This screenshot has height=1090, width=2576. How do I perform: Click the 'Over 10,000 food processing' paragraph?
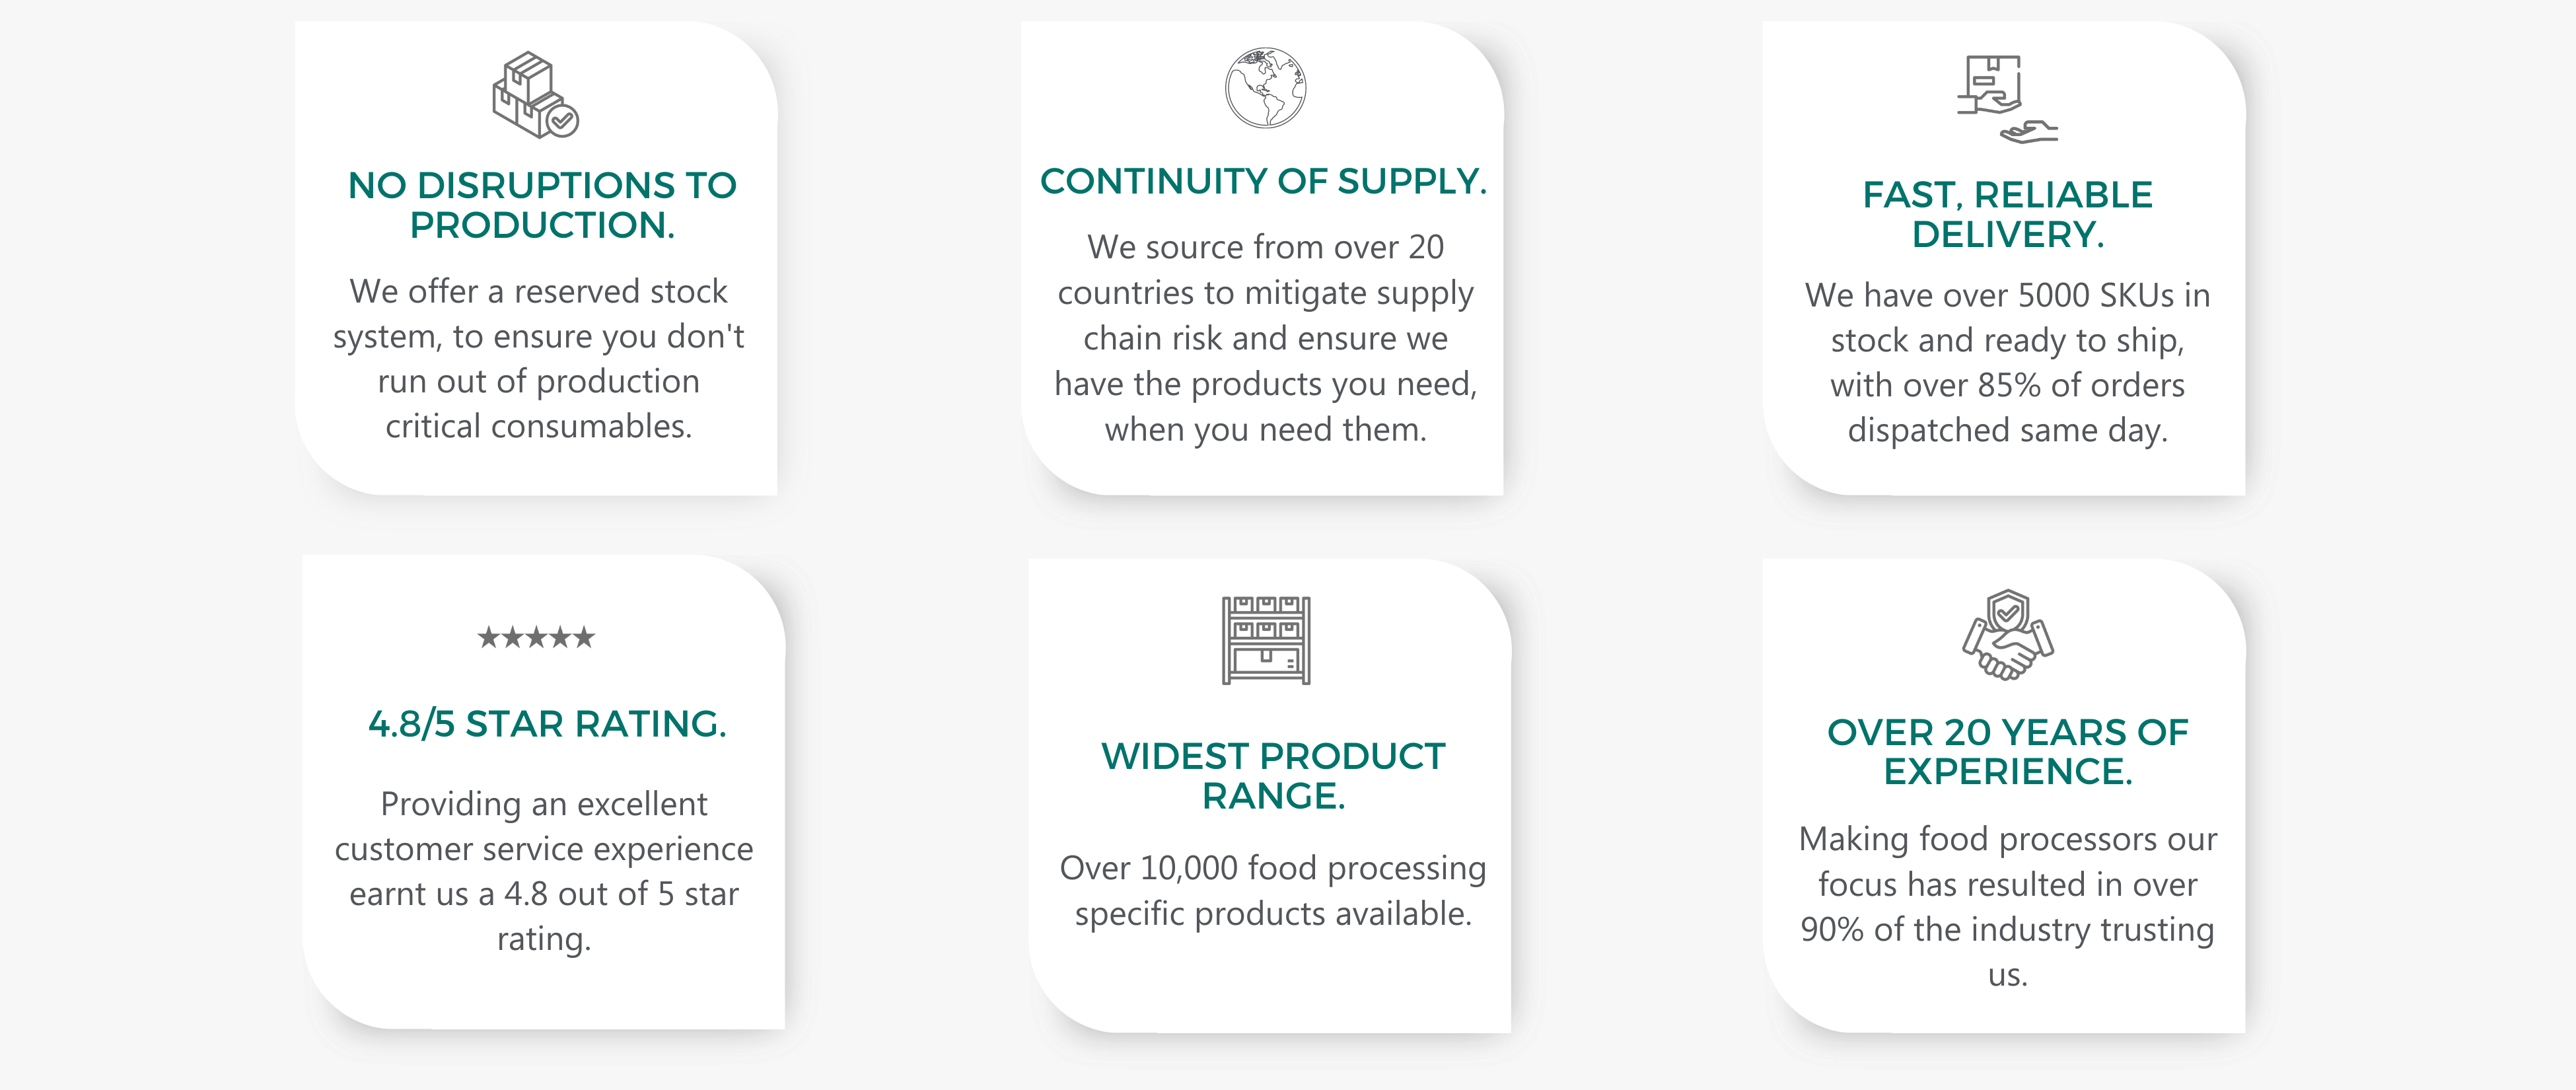[1273, 890]
